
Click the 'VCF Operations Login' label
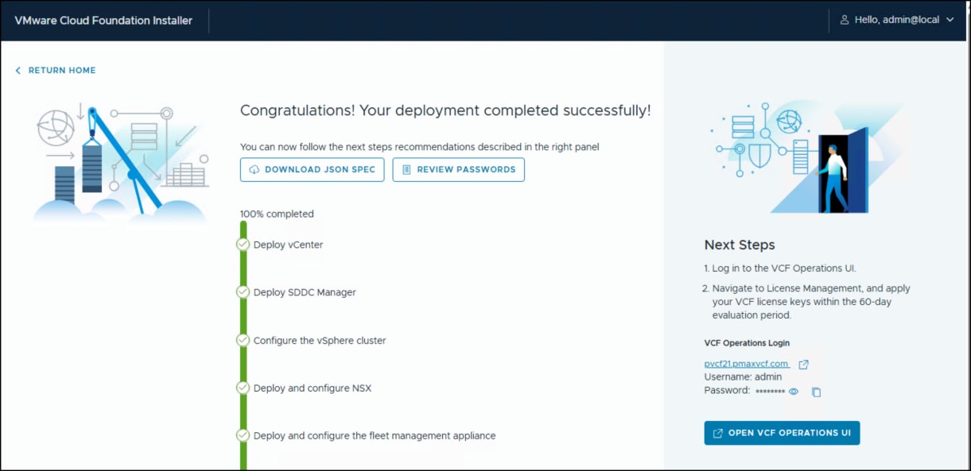747,344
